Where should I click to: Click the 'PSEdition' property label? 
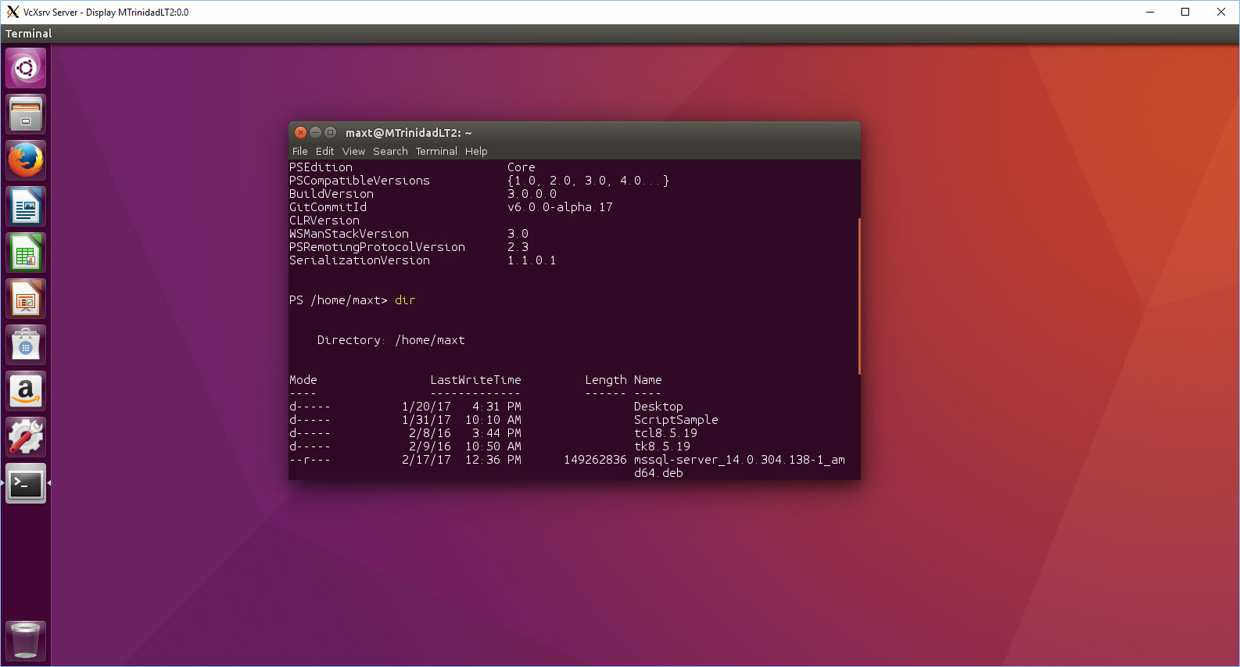coord(321,167)
